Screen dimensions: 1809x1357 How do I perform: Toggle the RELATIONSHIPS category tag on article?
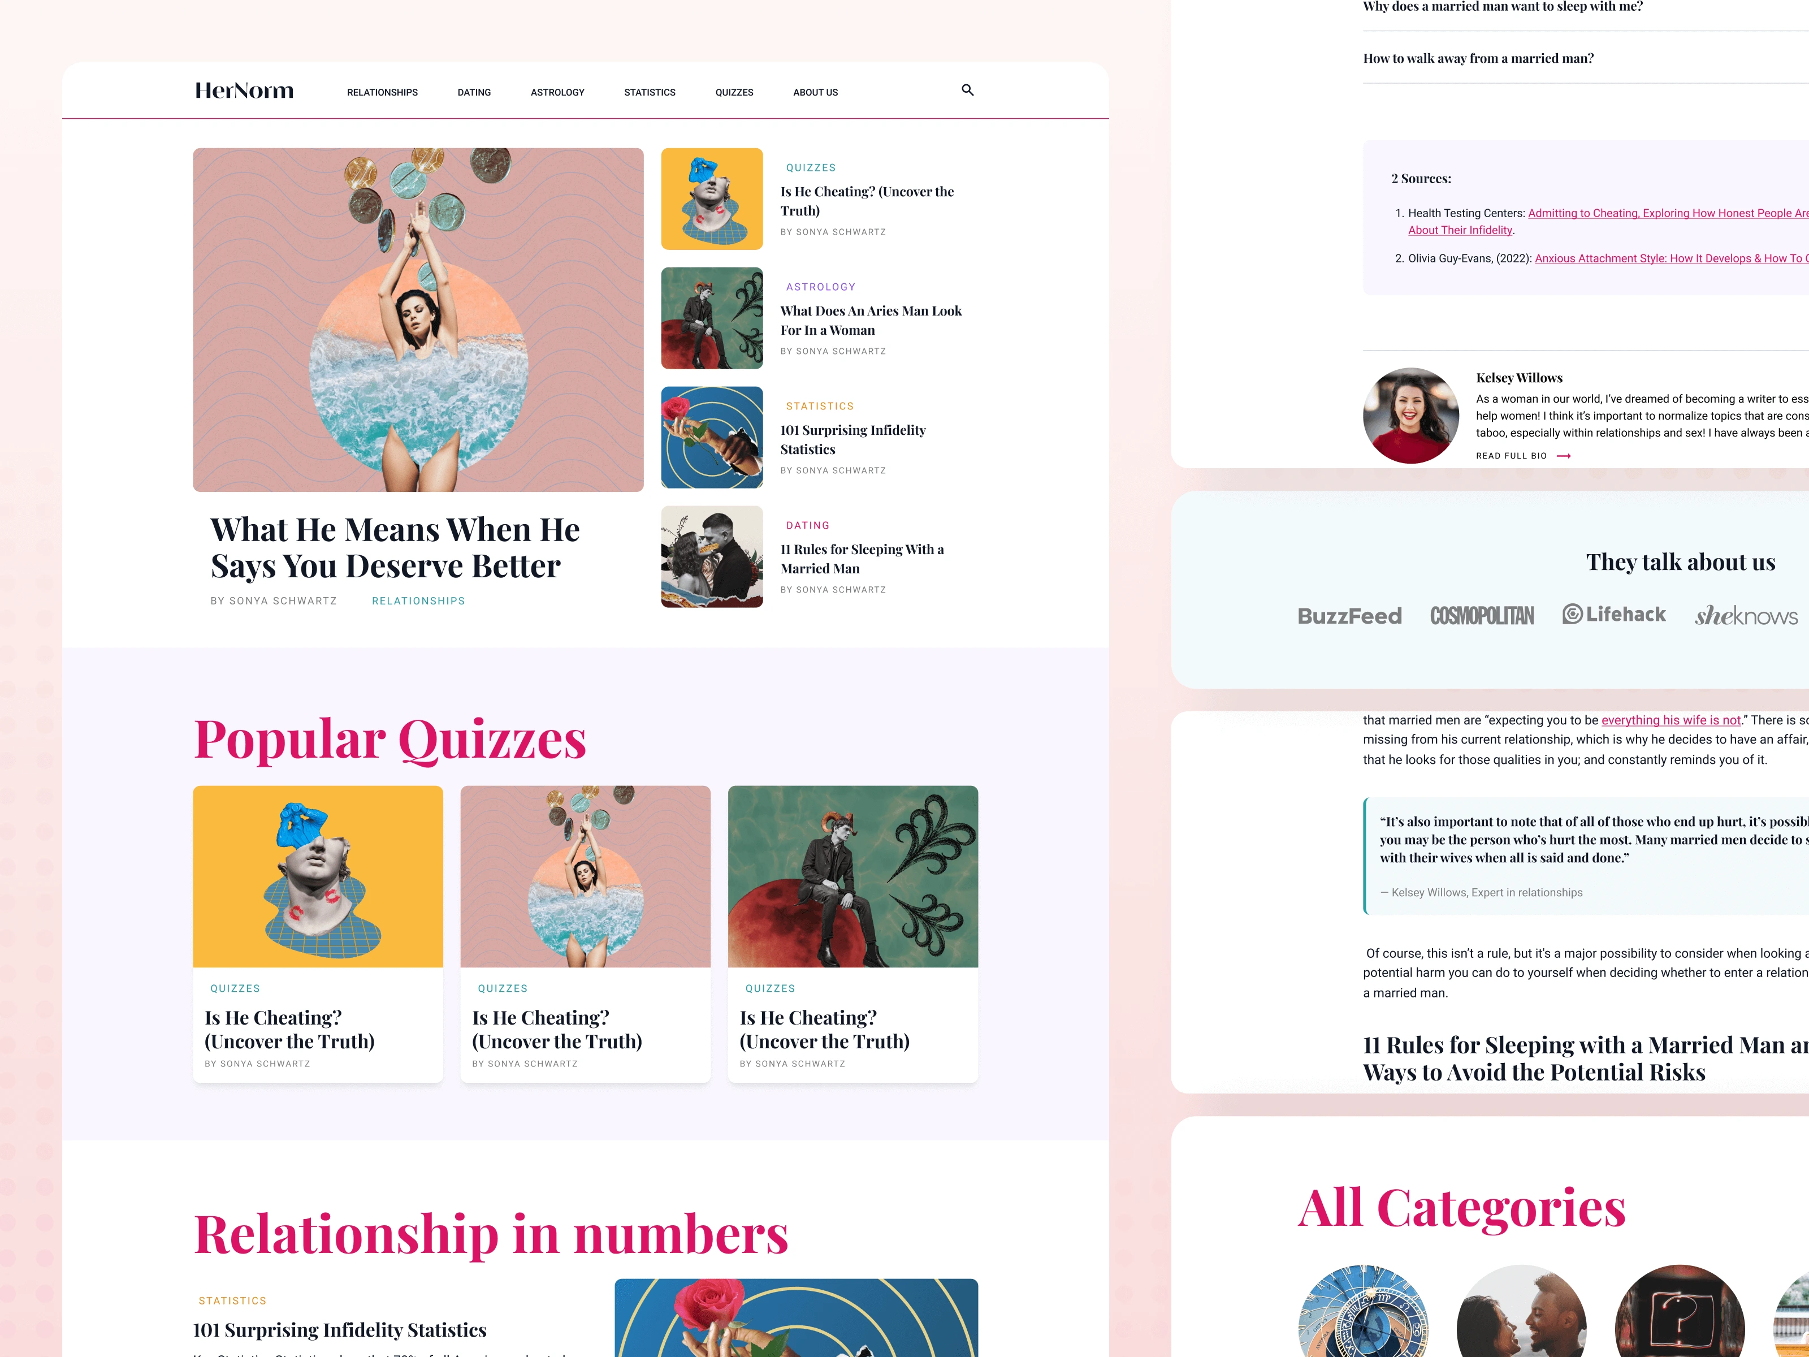coord(417,599)
